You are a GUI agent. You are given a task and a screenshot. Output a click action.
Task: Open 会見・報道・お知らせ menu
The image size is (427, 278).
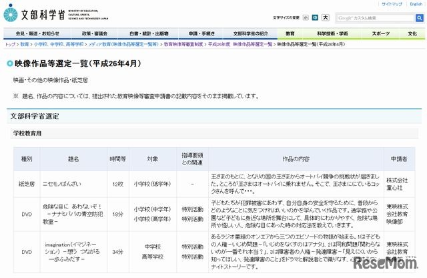pyautogui.click(x=36, y=33)
